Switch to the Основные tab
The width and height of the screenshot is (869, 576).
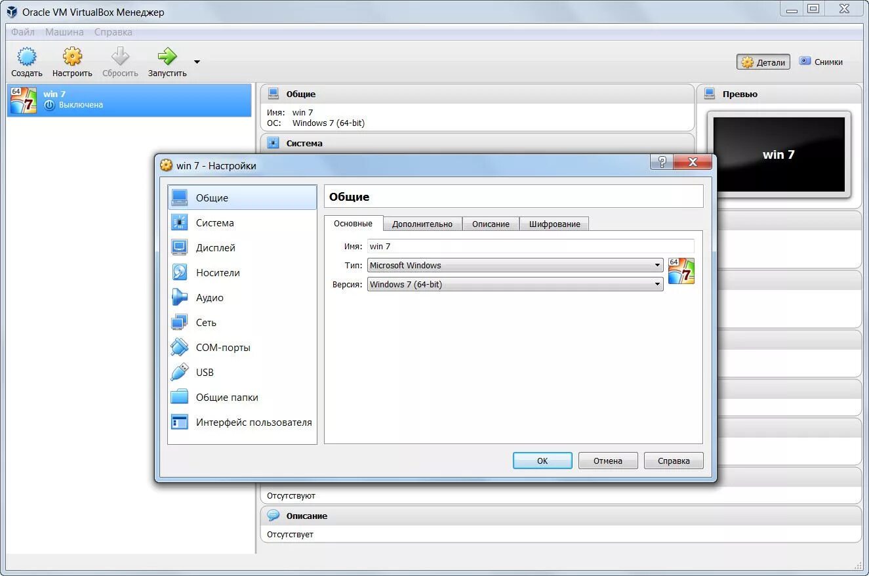tap(354, 223)
